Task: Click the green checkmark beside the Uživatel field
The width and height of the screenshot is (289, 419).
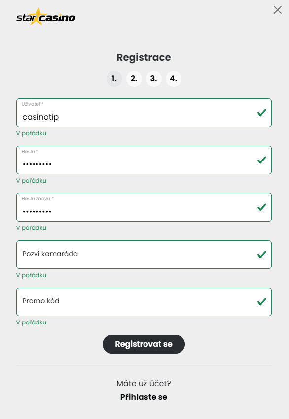Action: [261, 113]
